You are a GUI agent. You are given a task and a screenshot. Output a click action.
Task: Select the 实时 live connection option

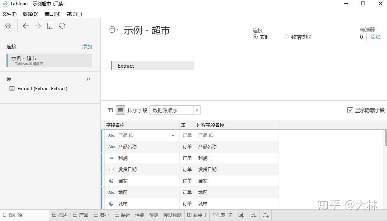pyautogui.click(x=255, y=37)
